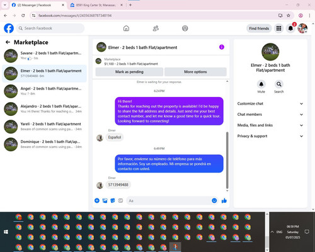Click the Marketplace $1,100 listing link
Image resolution: width=315 pixels, height=252 pixels.
tap(131, 64)
